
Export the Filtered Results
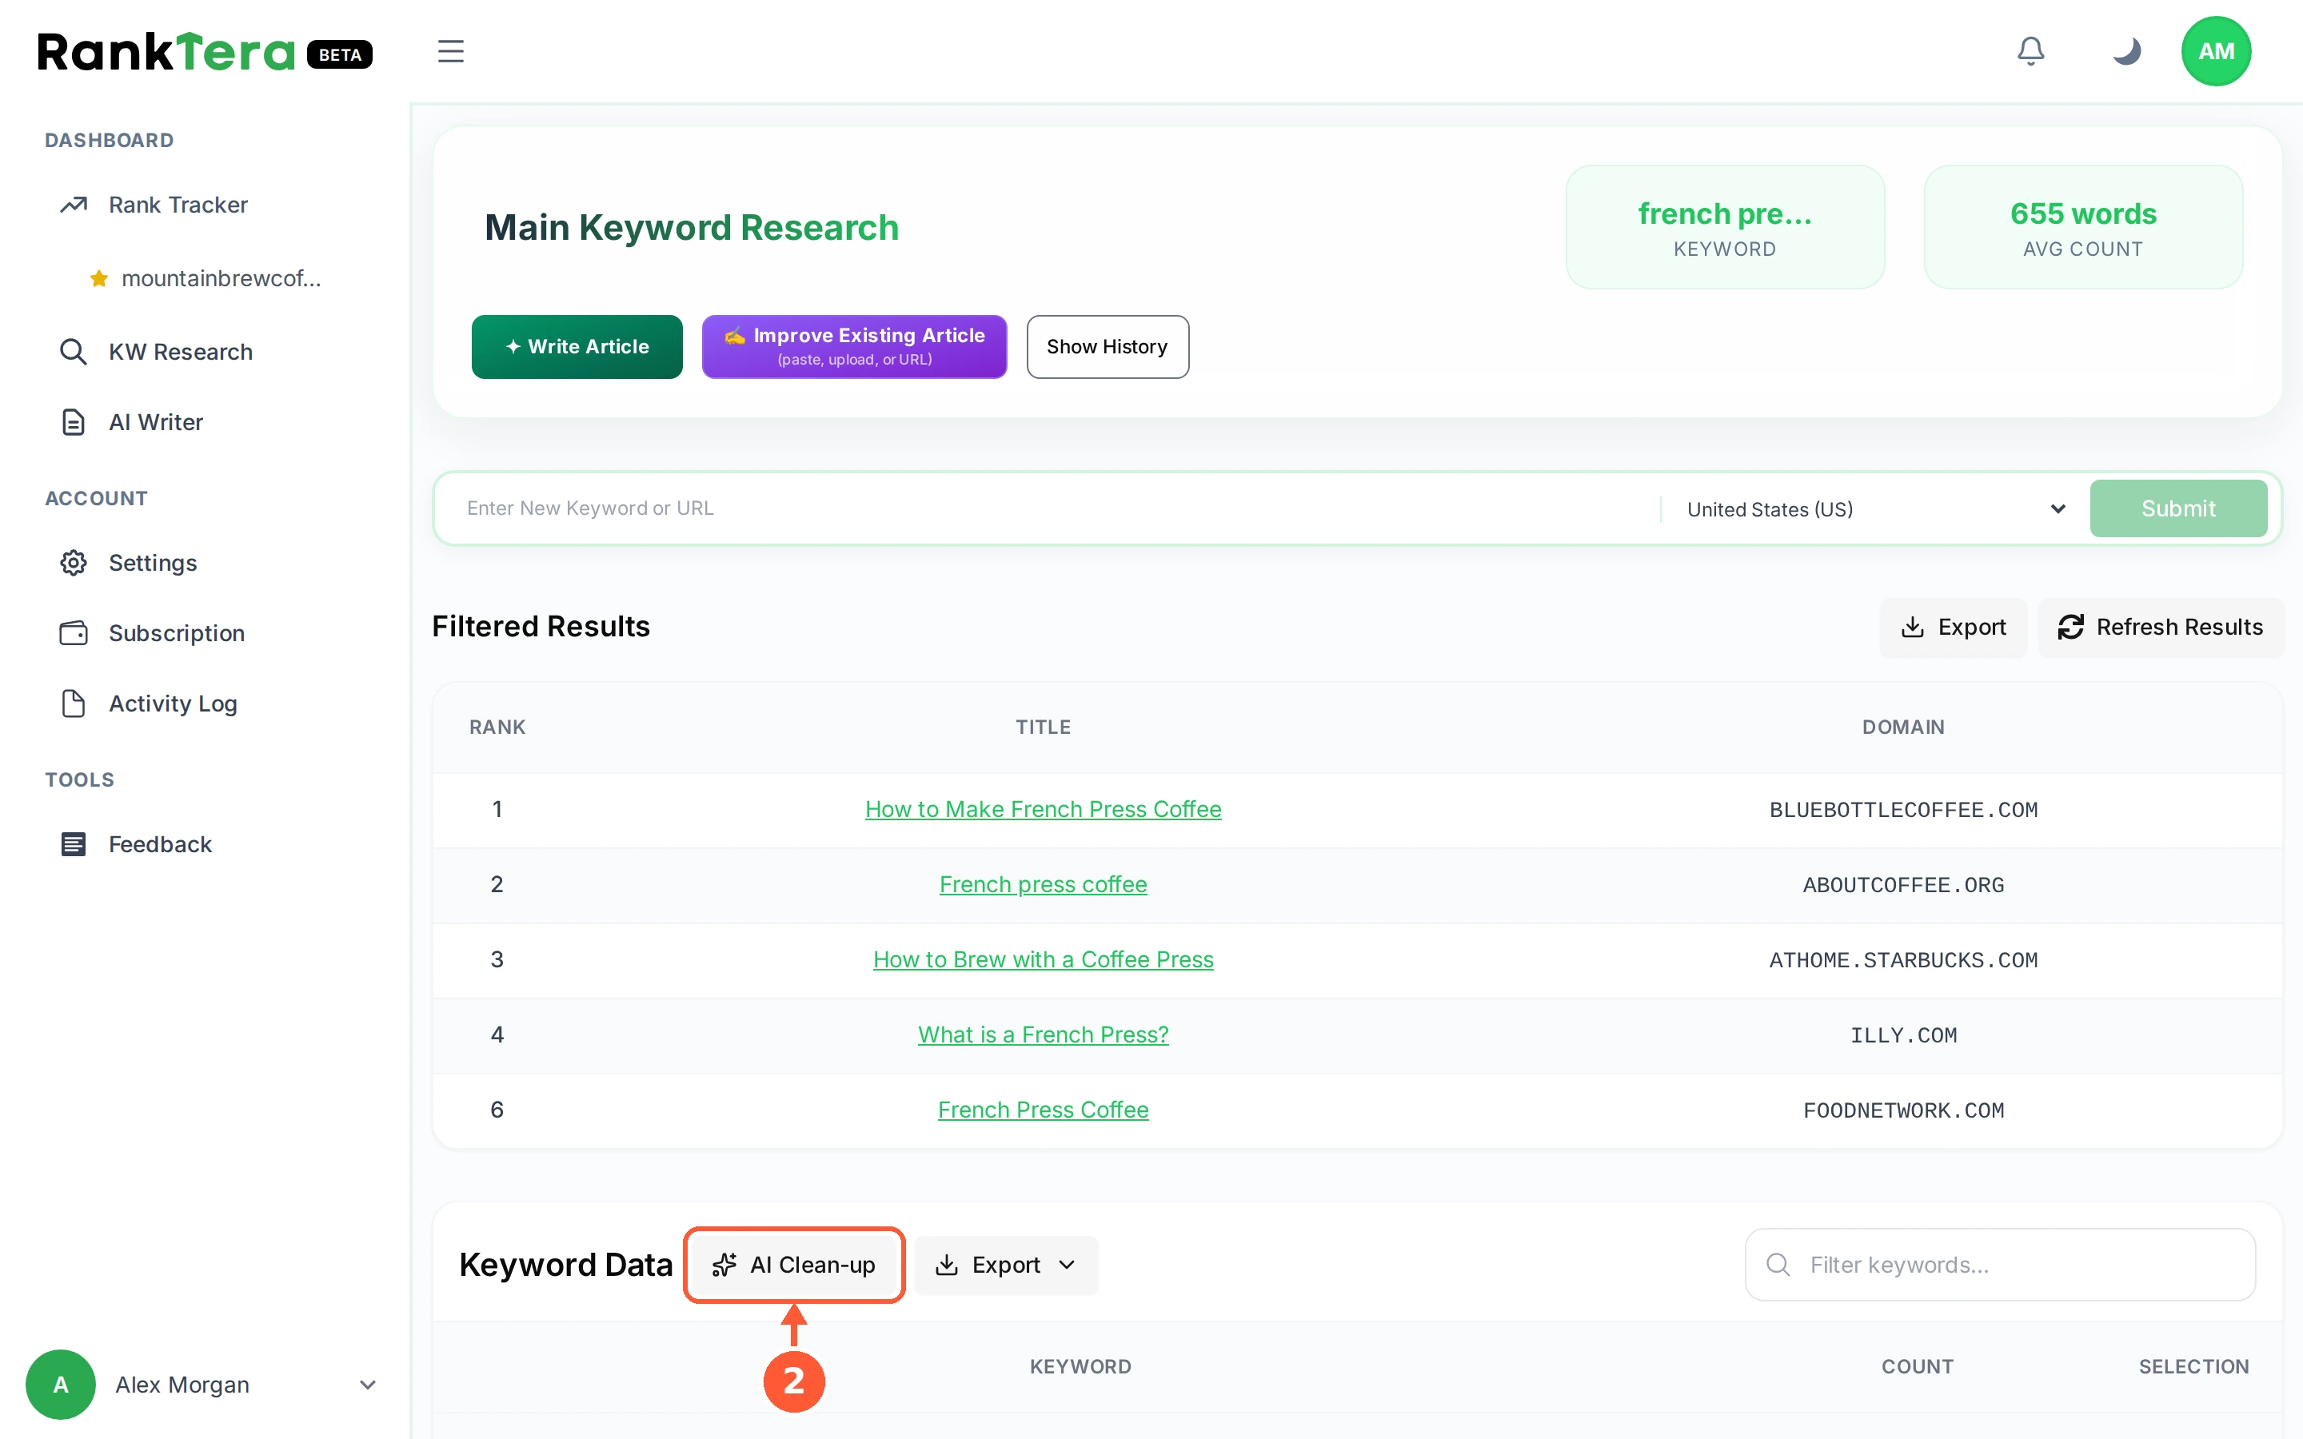point(1953,628)
